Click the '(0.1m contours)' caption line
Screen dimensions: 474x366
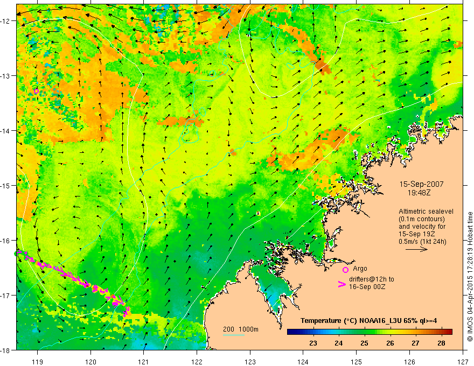click(422, 219)
